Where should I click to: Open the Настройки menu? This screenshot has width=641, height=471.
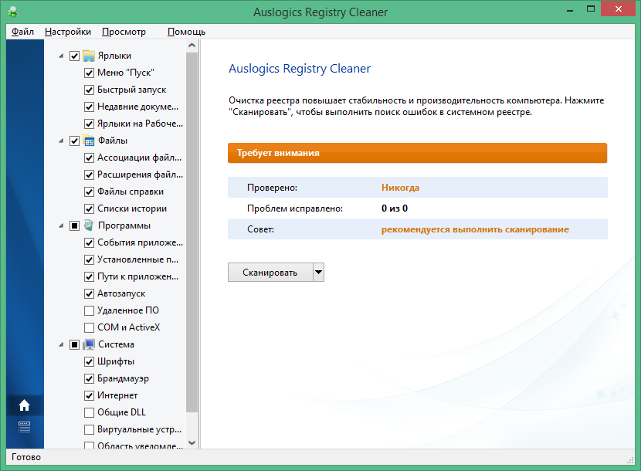click(x=67, y=32)
